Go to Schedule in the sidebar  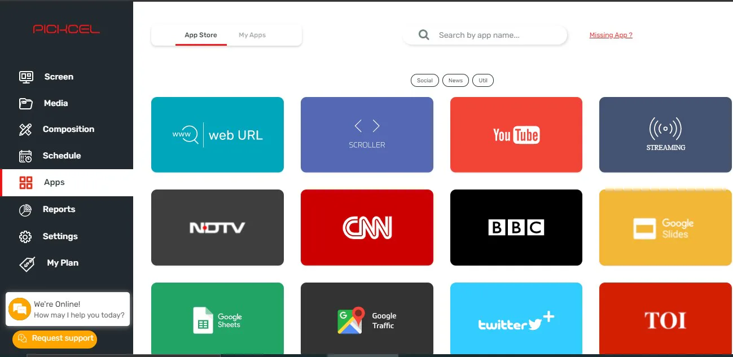click(62, 156)
